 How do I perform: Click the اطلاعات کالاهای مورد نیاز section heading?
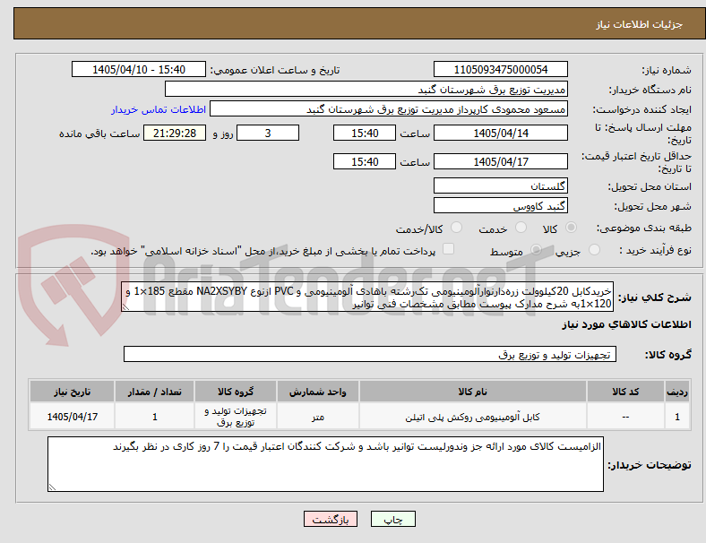626,324
